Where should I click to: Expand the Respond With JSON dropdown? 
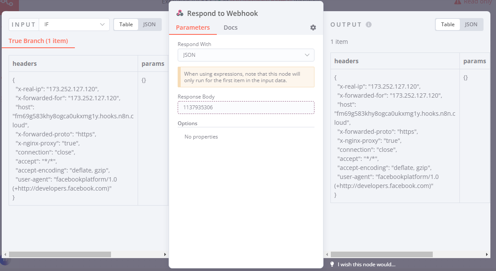246,55
